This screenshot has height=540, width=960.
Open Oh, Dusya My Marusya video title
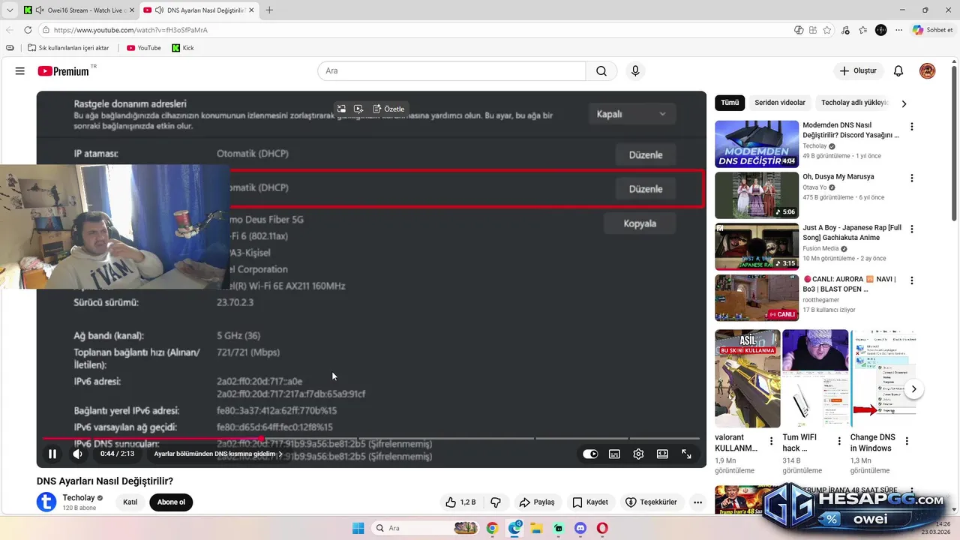[838, 177]
